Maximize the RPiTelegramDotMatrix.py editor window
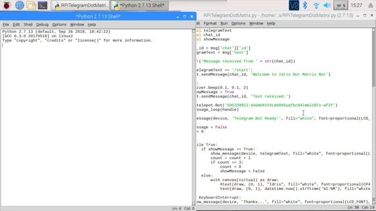Image resolution: width=376 pixels, height=211 pixels. click(x=365, y=15)
